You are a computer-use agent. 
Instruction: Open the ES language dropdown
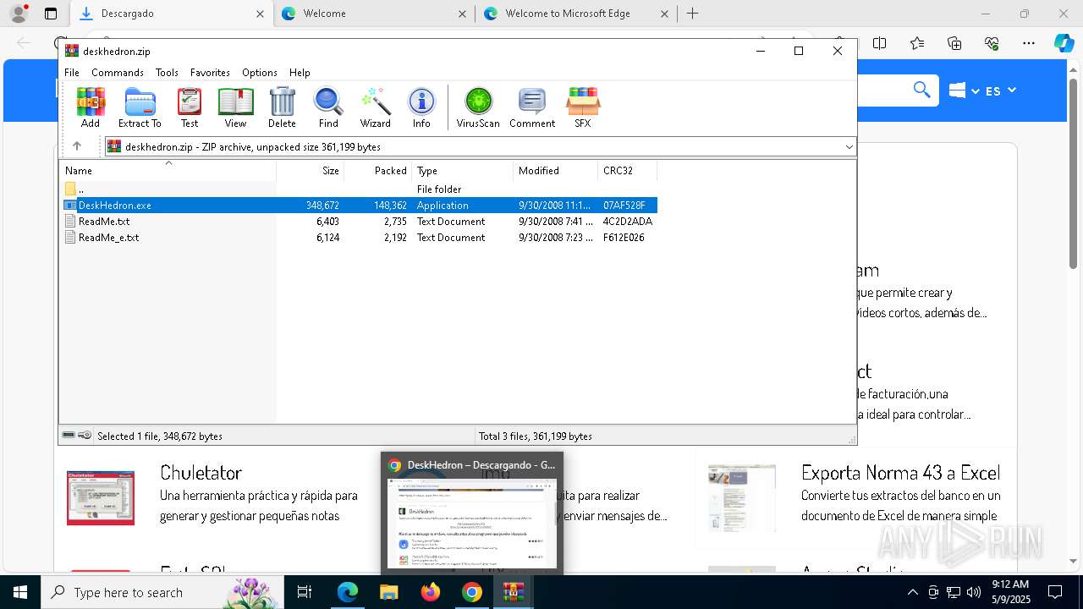click(1001, 91)
